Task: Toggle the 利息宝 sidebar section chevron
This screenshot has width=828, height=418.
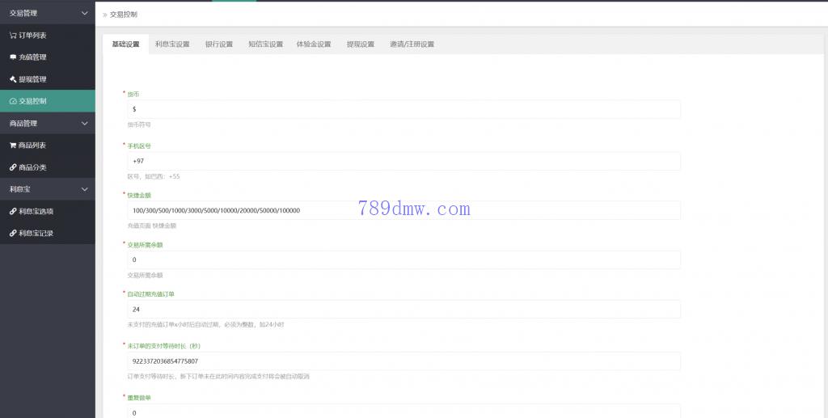Action: [x=85, y=189]
